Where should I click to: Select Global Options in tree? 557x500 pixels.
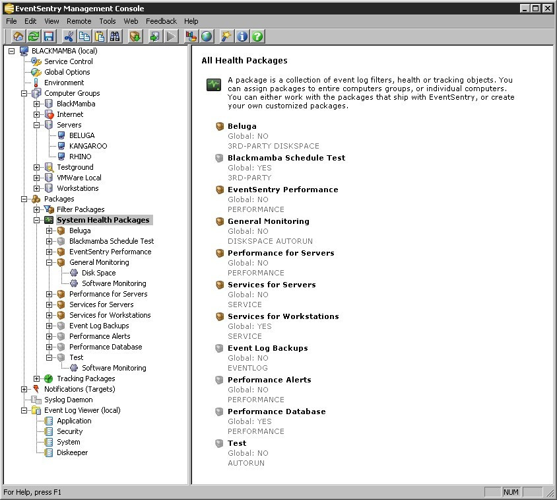(x=67, y=72)
